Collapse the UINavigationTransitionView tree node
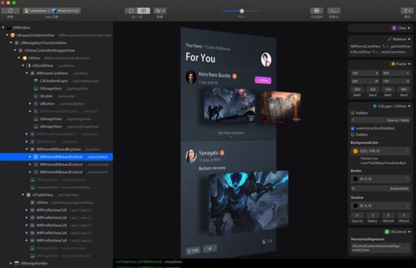This screenshot has height=268, width=416. coord(11,43)
